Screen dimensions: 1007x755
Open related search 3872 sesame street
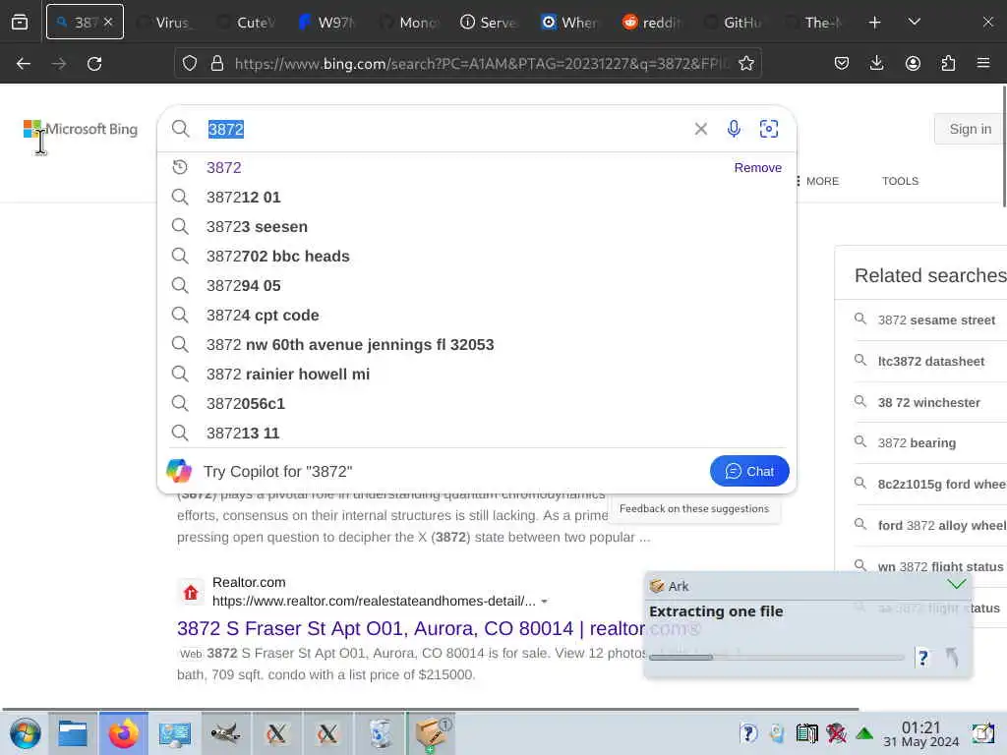(936, 319)
